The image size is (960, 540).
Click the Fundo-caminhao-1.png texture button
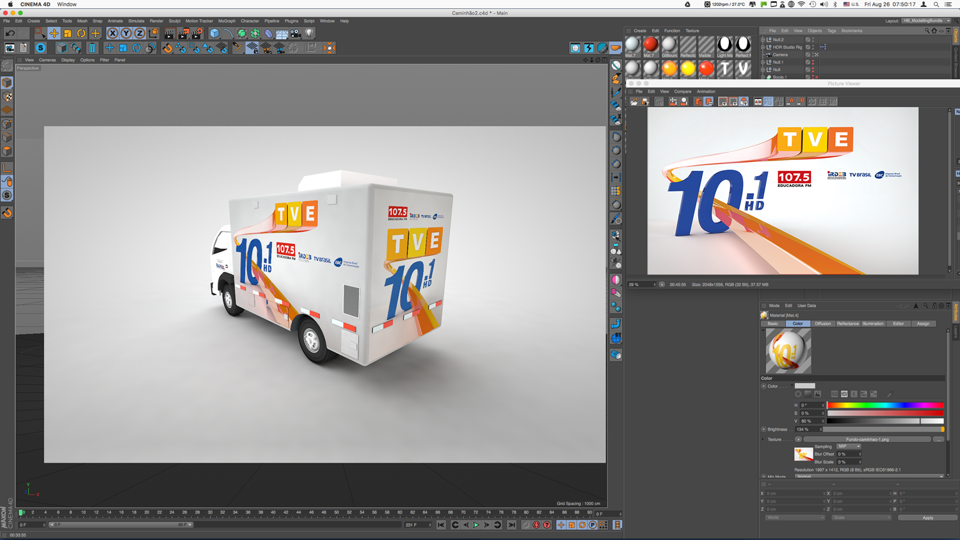(x=867, y=440)
